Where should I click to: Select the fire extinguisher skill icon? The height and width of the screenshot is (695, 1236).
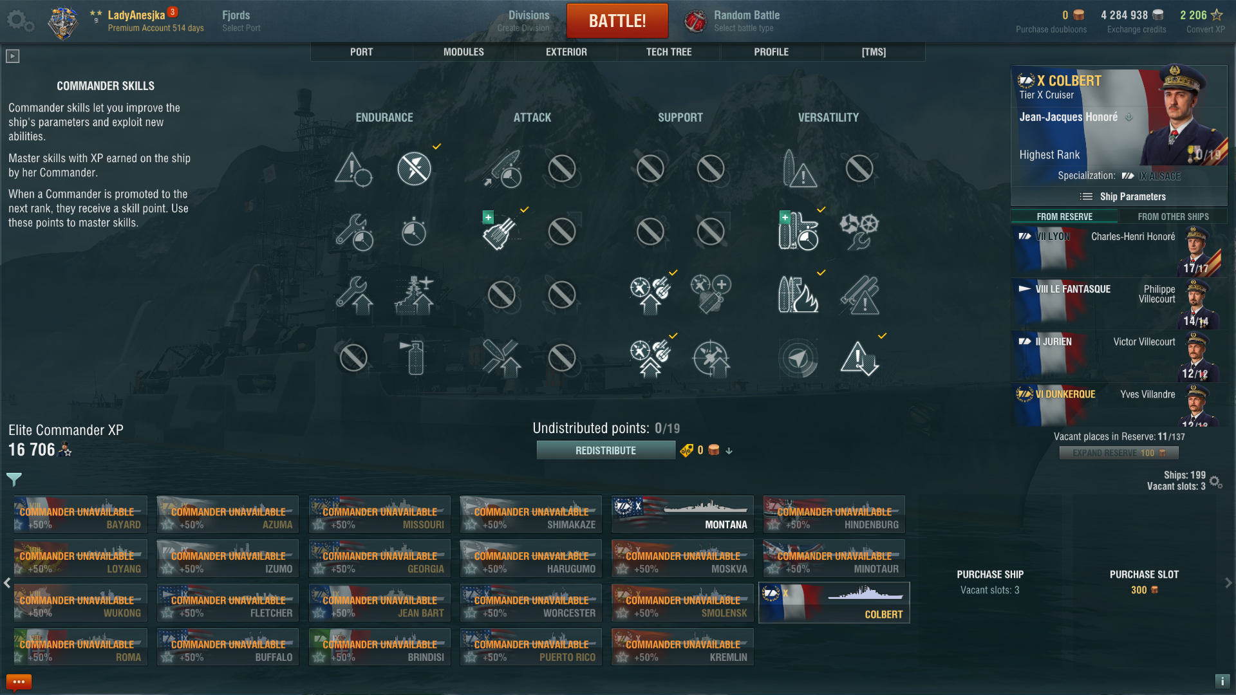coord(415,357)
